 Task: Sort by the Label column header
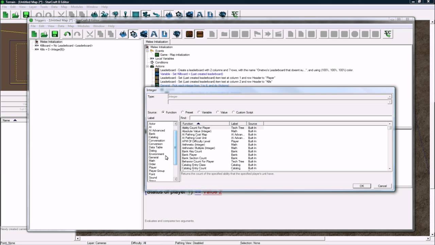click(x=238, y=124)
